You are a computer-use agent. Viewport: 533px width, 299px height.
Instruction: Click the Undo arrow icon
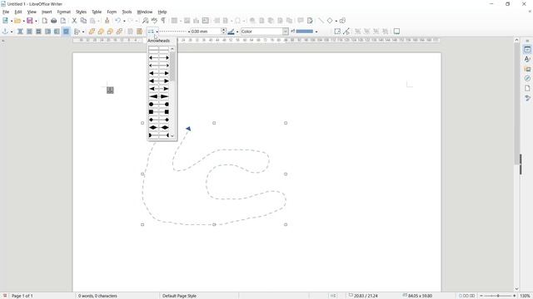[117, 21]
